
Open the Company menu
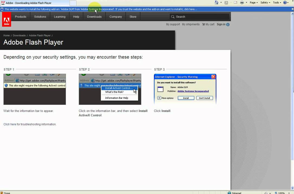pyautogui.click(x=116, y=17)
